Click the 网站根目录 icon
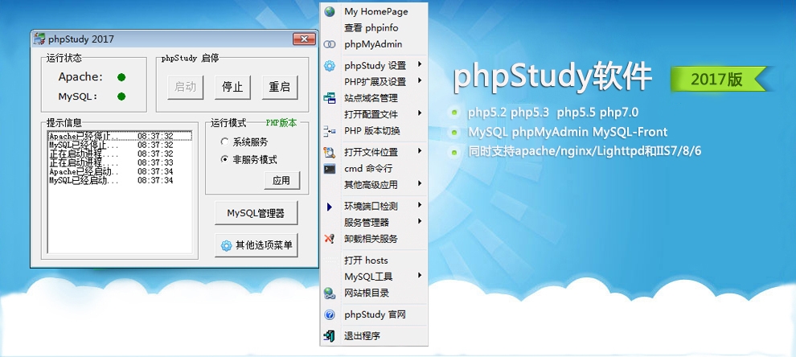Image resolution: width=796 pixels, height=357 pixels. tap(330, 293)
